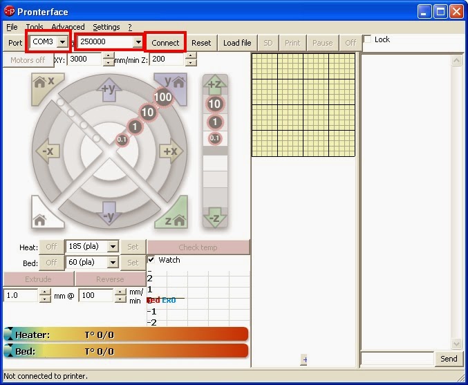
Task: Click the Connect button
Action: 165,43
